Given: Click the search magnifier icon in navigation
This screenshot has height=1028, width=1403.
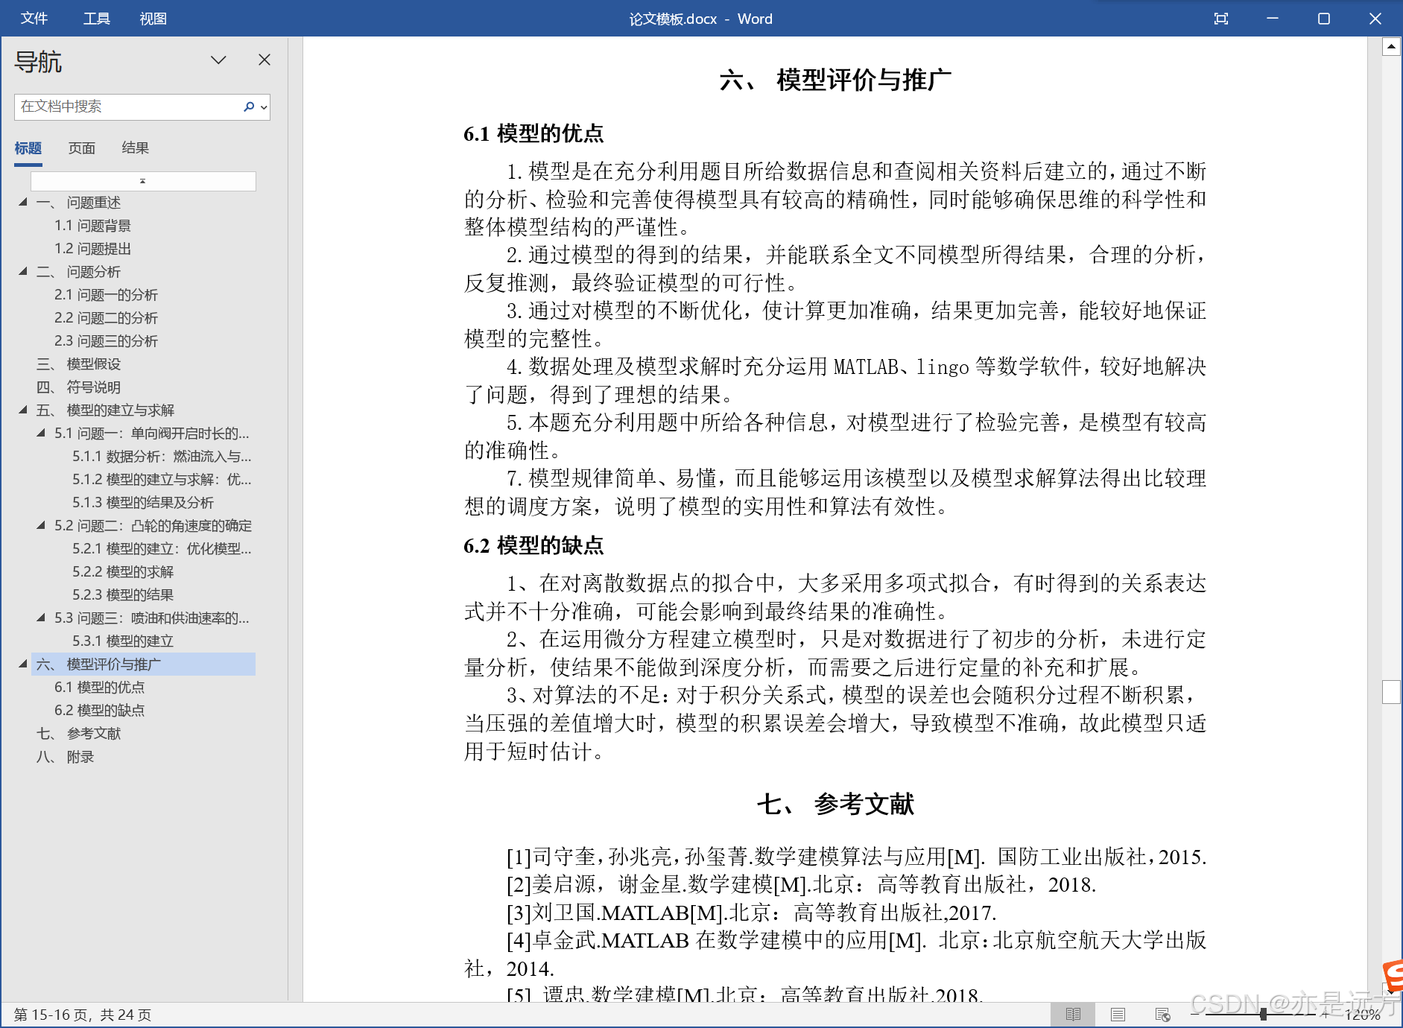Looking at the screenshot, I should (249, 107).
